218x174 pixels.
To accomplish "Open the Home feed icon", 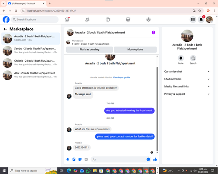I will coord(67,20).
